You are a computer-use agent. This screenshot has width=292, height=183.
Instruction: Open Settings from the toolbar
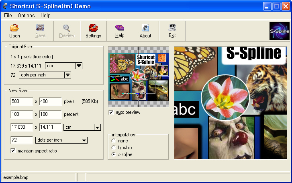click(x=93, y=31)
